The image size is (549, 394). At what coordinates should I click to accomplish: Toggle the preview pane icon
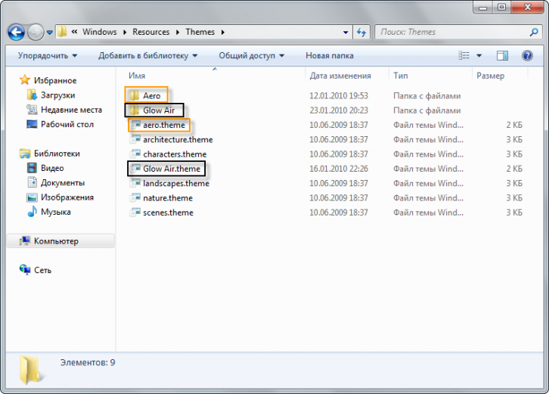coord(502,55)
